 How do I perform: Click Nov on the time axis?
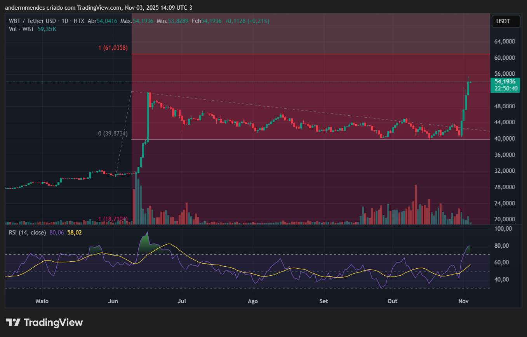pyautogui.click(x=463, y=301)
